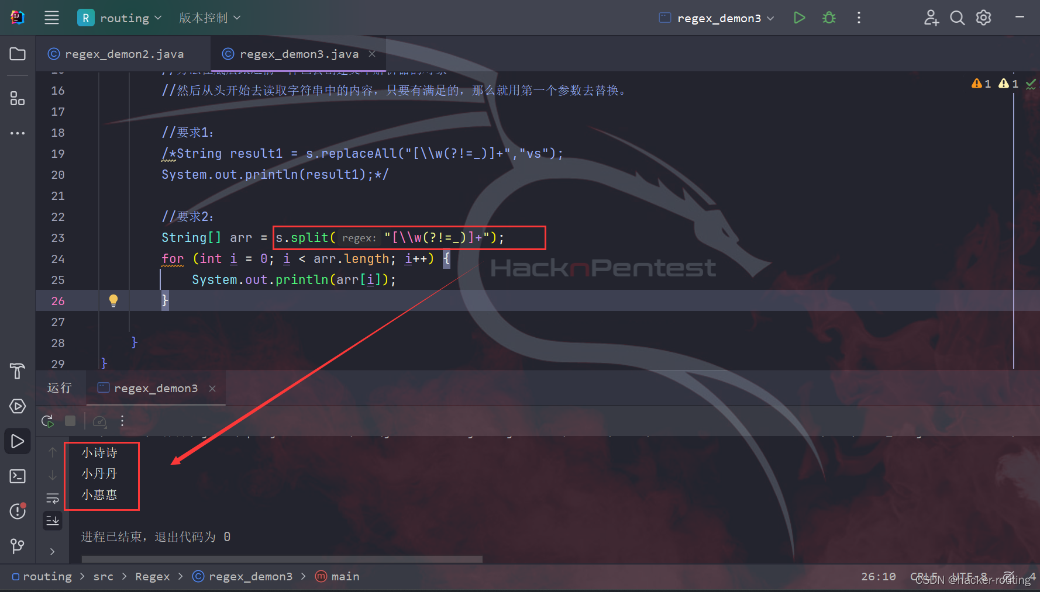Click console output line 小诗诗
Image resolution: width=1040 pixels, height=592 pixels.
click(x=99, y=453)
